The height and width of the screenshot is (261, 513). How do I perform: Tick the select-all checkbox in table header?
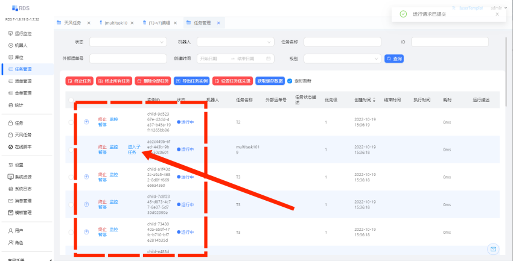(71, 100)
